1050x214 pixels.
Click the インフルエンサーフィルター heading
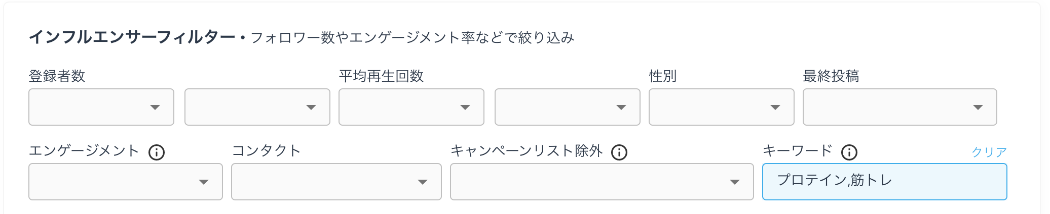point(132,37)
